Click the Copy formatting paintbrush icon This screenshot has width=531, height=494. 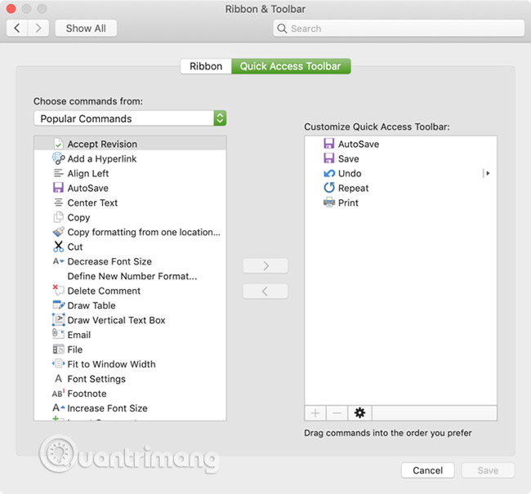point(58,232)
